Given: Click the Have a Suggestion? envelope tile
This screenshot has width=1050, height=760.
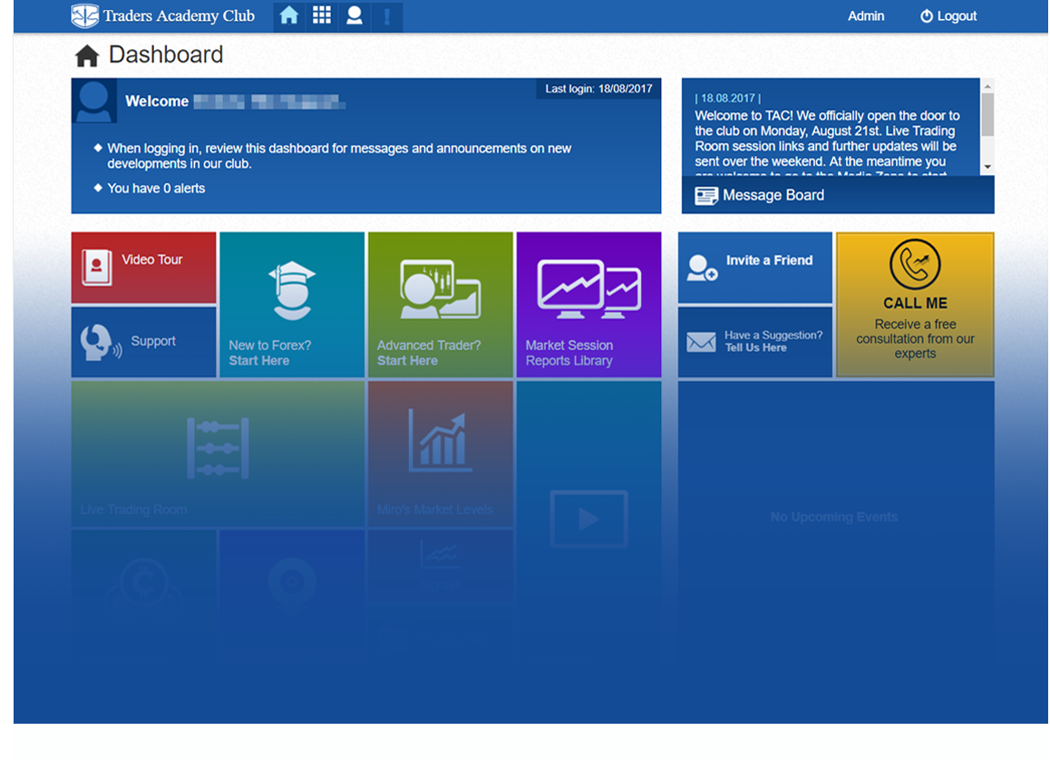Looking at the screenshot, I should coord(755,342).
